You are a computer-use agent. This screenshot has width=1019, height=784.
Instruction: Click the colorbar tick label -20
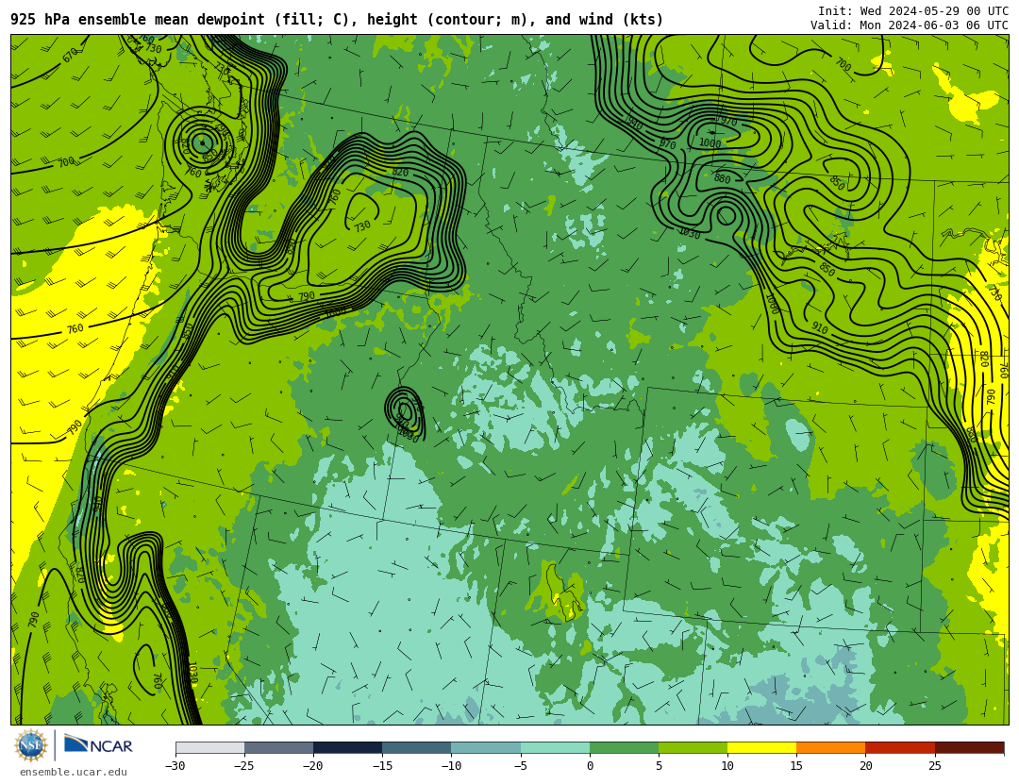pos(312,766)
